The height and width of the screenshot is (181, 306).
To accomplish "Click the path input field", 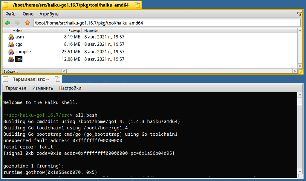I will (x=167, y=23).
